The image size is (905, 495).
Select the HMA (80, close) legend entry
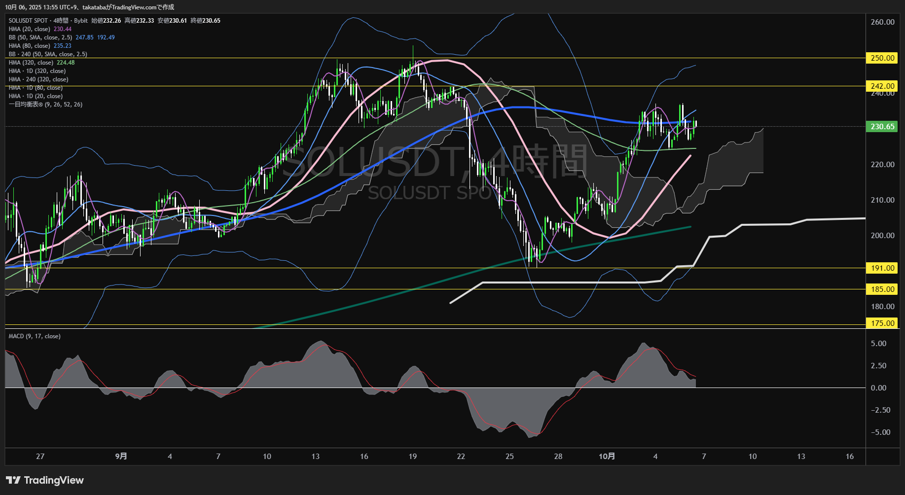(29, 46)
